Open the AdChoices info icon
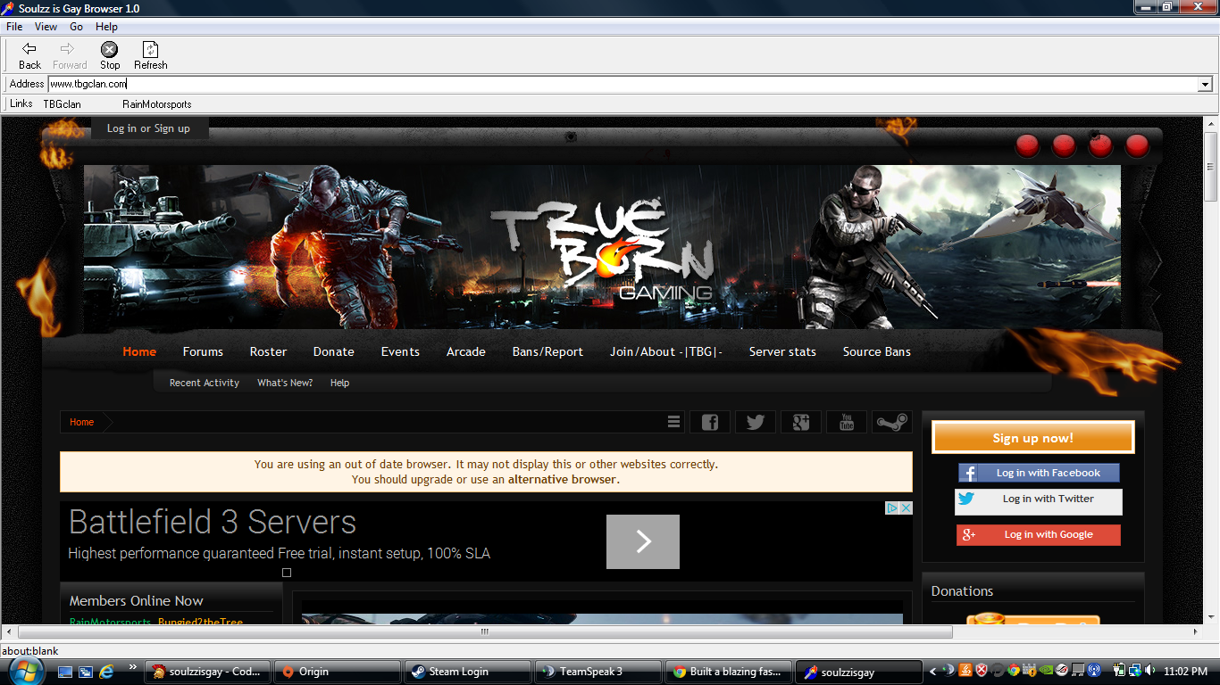Viewport: 1220px width, 685px height. [x=891, y=508]
